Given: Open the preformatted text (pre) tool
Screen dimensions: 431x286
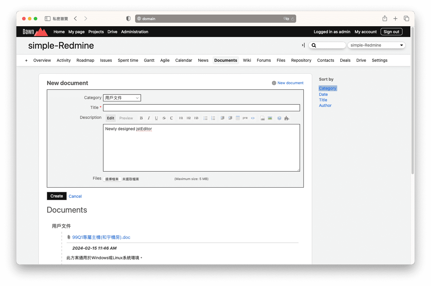Looking at the screenshot, I should pos(245,118).
